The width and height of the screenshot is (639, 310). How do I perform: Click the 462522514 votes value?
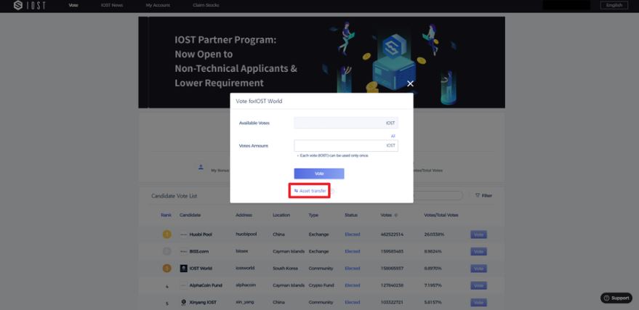click(392, 234)
